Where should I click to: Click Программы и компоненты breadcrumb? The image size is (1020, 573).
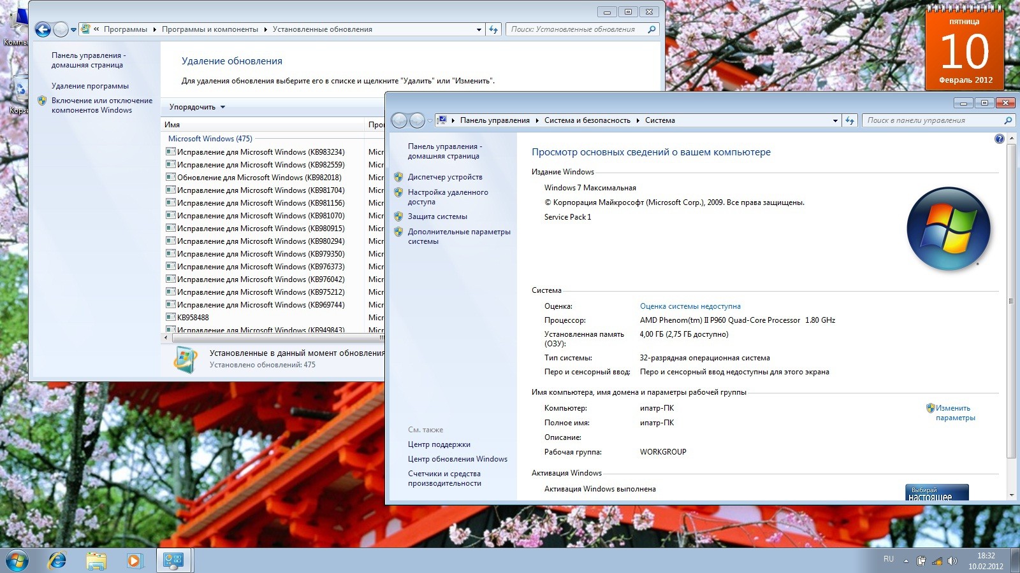click(210, 29)
